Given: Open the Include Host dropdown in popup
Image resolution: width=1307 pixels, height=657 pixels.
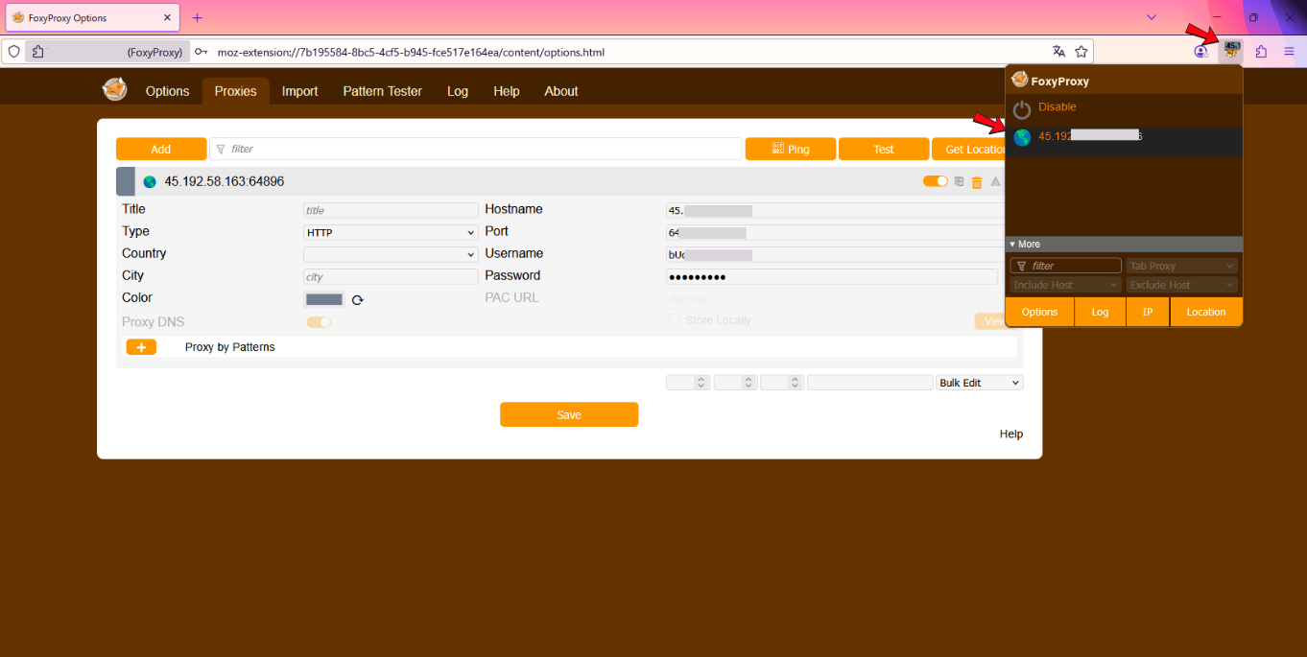Looking at the screenshot, I should [1065, 285].
